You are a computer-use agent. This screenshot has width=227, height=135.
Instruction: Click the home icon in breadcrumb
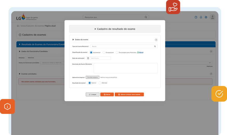coord(18,26)
